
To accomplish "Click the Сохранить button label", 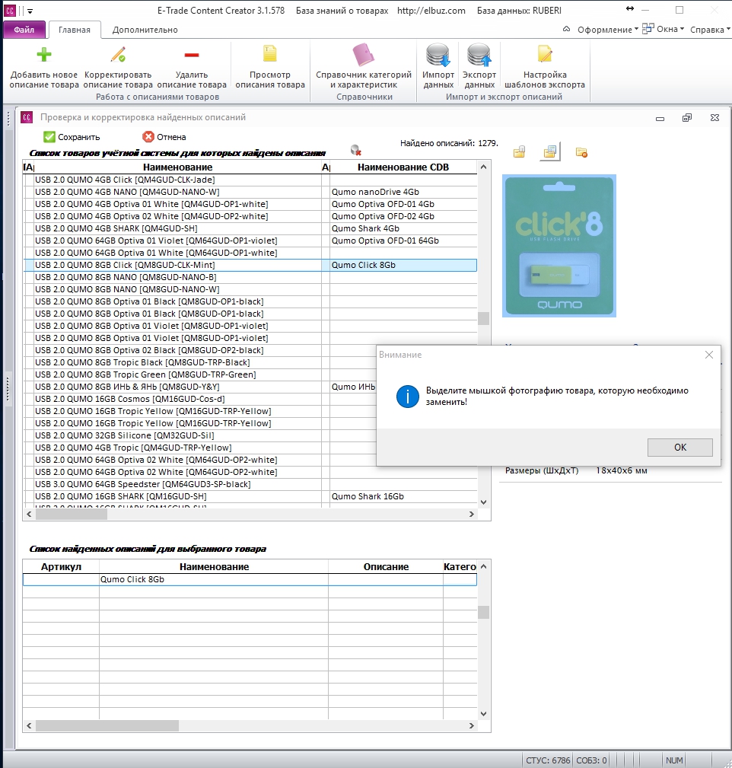I will [x=79, y=137].
